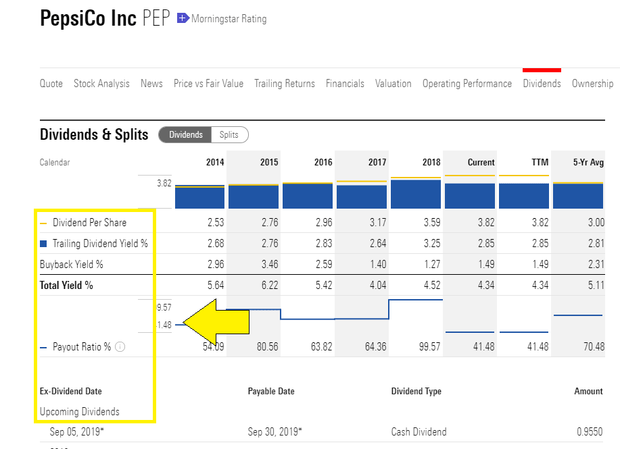Select the Dividends tab

tap(542, 84)
